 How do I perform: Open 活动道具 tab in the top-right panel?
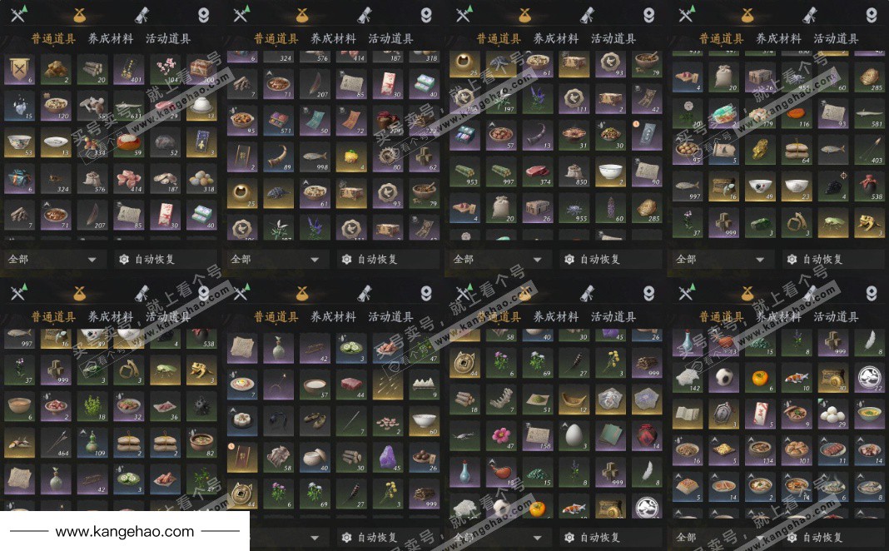point(837,38)
